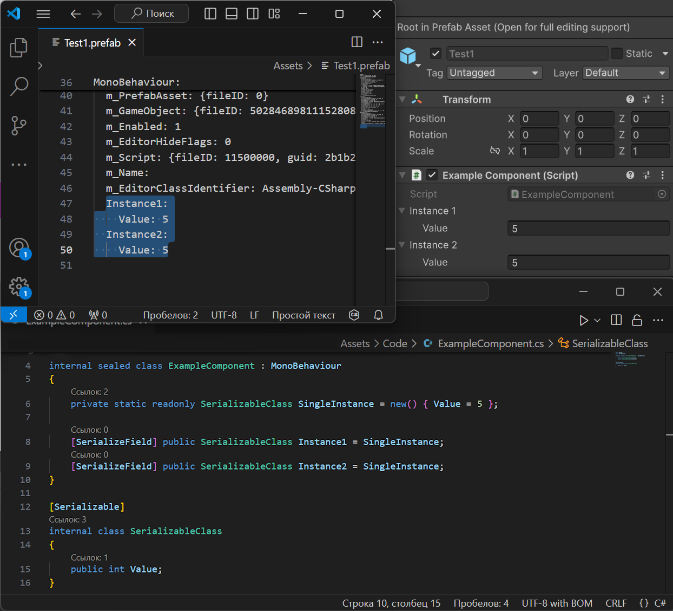Open Transform component help icon

point(630,99)
